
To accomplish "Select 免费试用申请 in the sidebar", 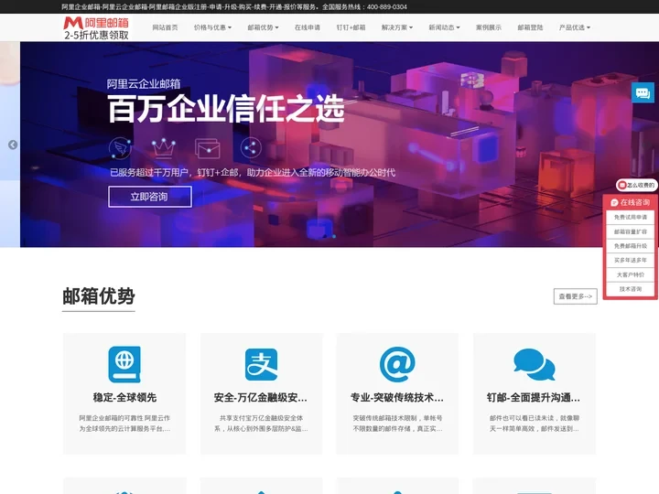I will (630, 217).
